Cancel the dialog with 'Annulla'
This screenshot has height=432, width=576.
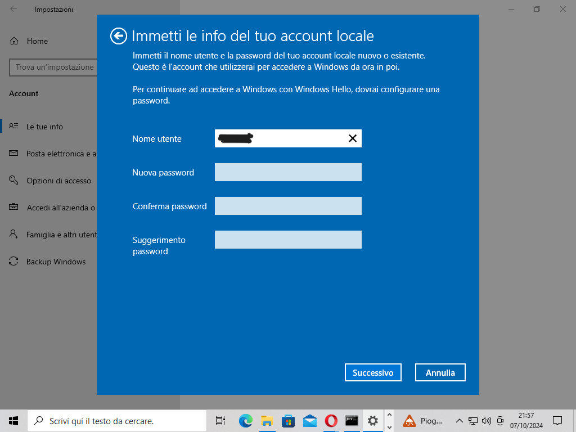(x=440, y=372)
